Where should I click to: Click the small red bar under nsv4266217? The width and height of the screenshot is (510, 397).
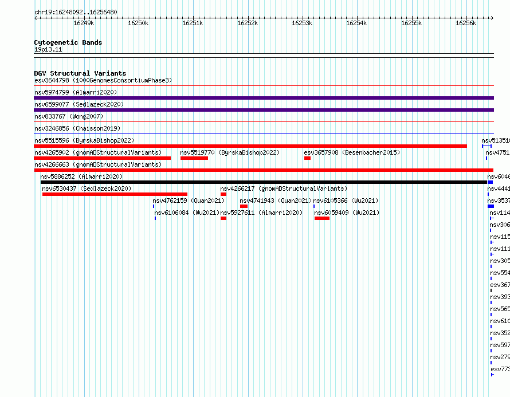[x=223, y=194]
